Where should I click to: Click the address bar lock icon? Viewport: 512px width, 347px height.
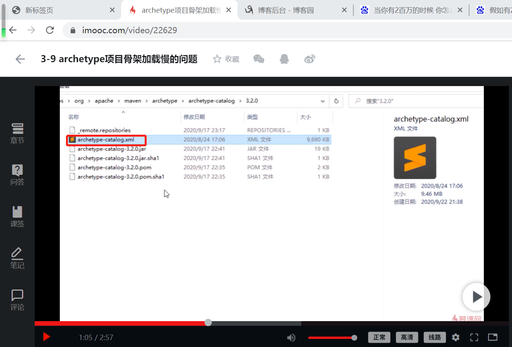[73, 30]
